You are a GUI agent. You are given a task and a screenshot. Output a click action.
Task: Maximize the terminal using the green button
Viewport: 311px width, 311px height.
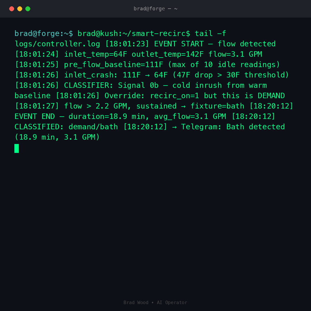coord(28,9)
